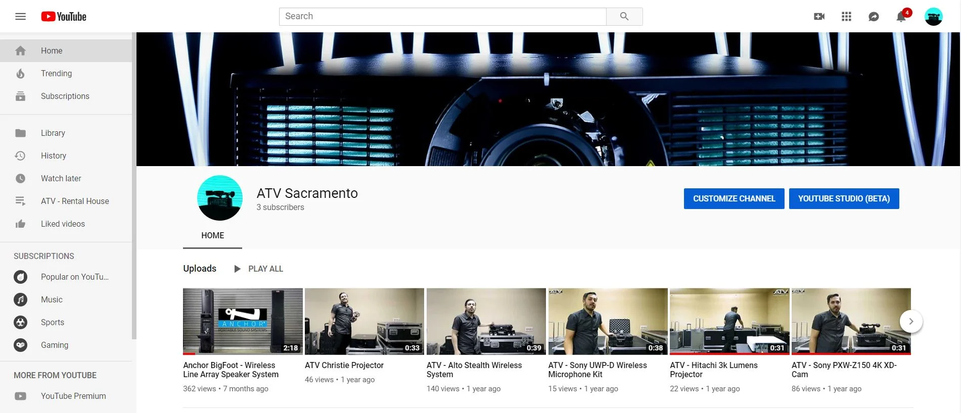This screenshot has height=413, width=961.
Task: Click the Popular on YouTube channel icon
Action: (x=20, y=277)
